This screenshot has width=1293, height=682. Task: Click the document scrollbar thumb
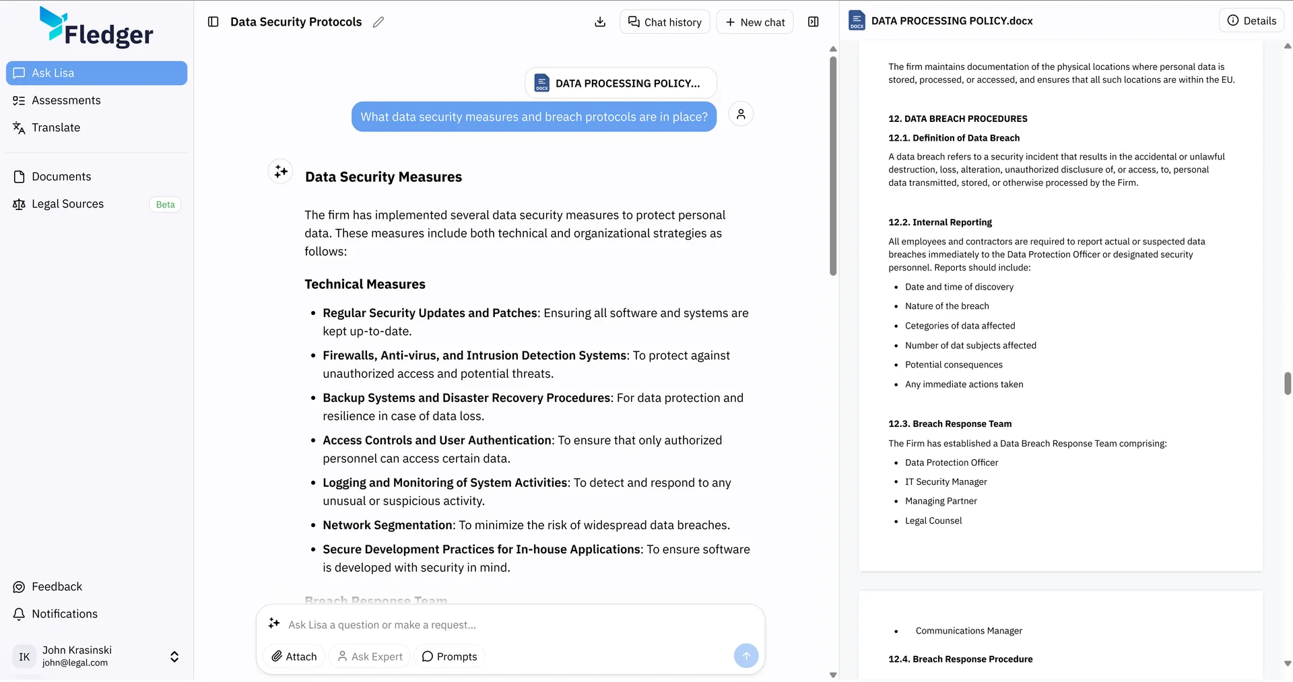(1288, 383)
